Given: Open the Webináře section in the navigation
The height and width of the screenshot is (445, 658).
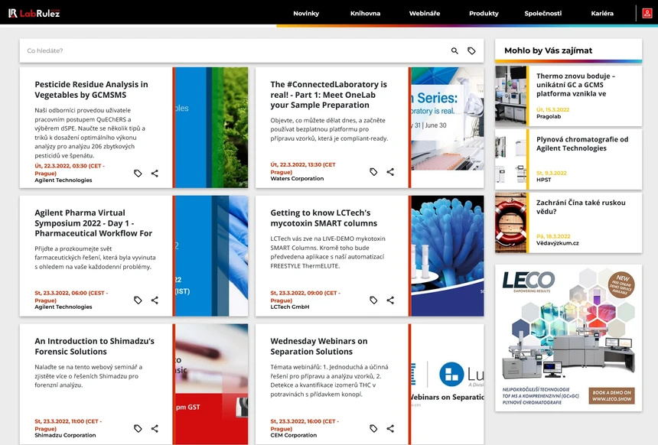Looking at the screenshot, I should (424, 13).
